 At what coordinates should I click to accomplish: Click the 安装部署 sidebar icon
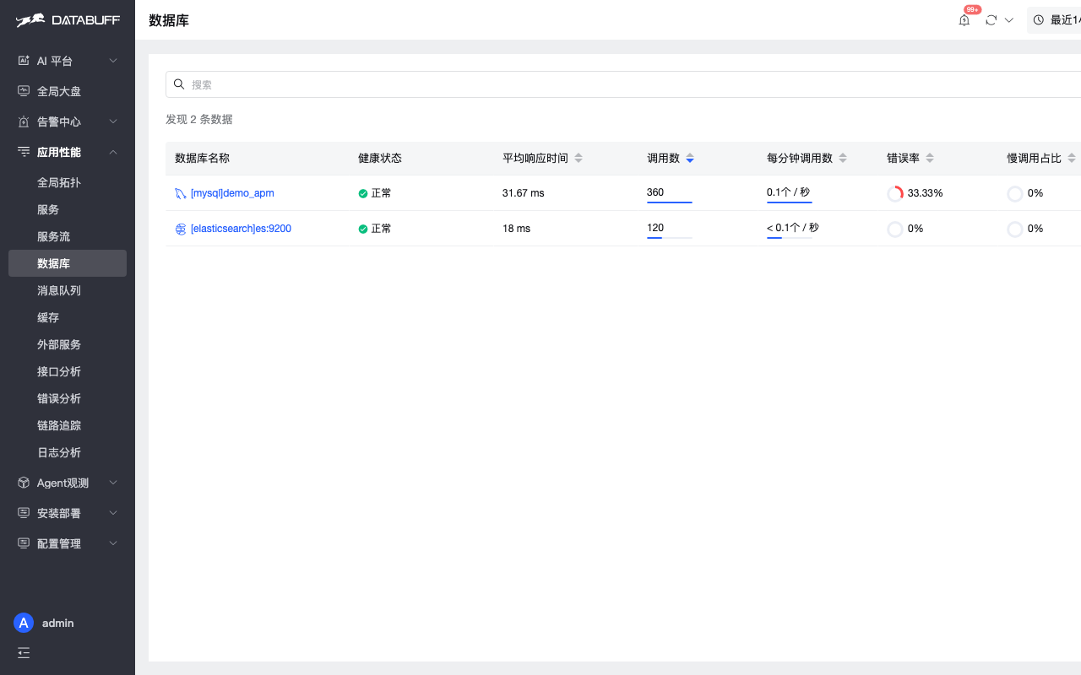pos(24,513)
